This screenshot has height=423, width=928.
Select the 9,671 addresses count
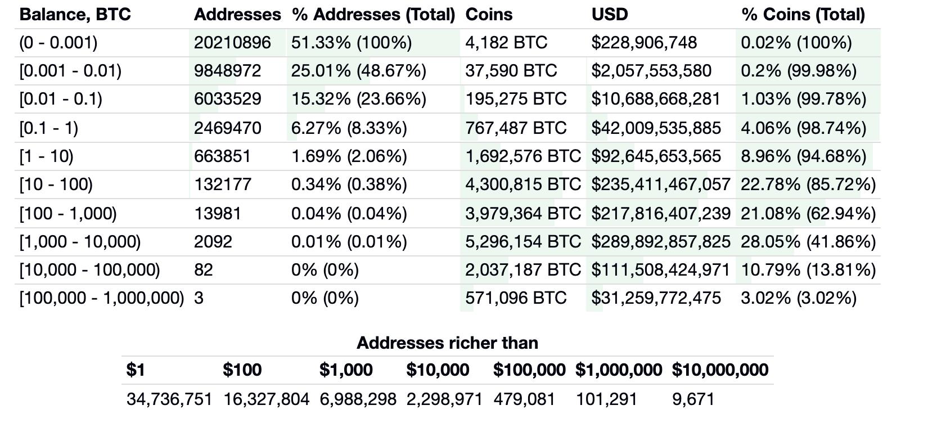click(x=693, y=399)
